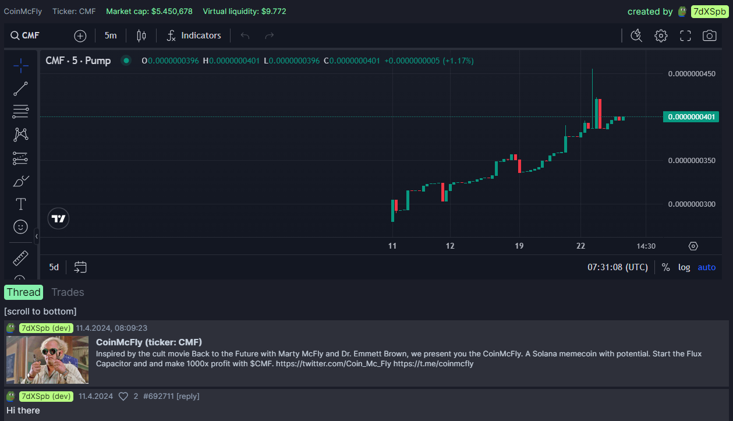Open the candlestick chart type dropdown
This screenshot has width=733, height=421.
[x=141, y=36]
